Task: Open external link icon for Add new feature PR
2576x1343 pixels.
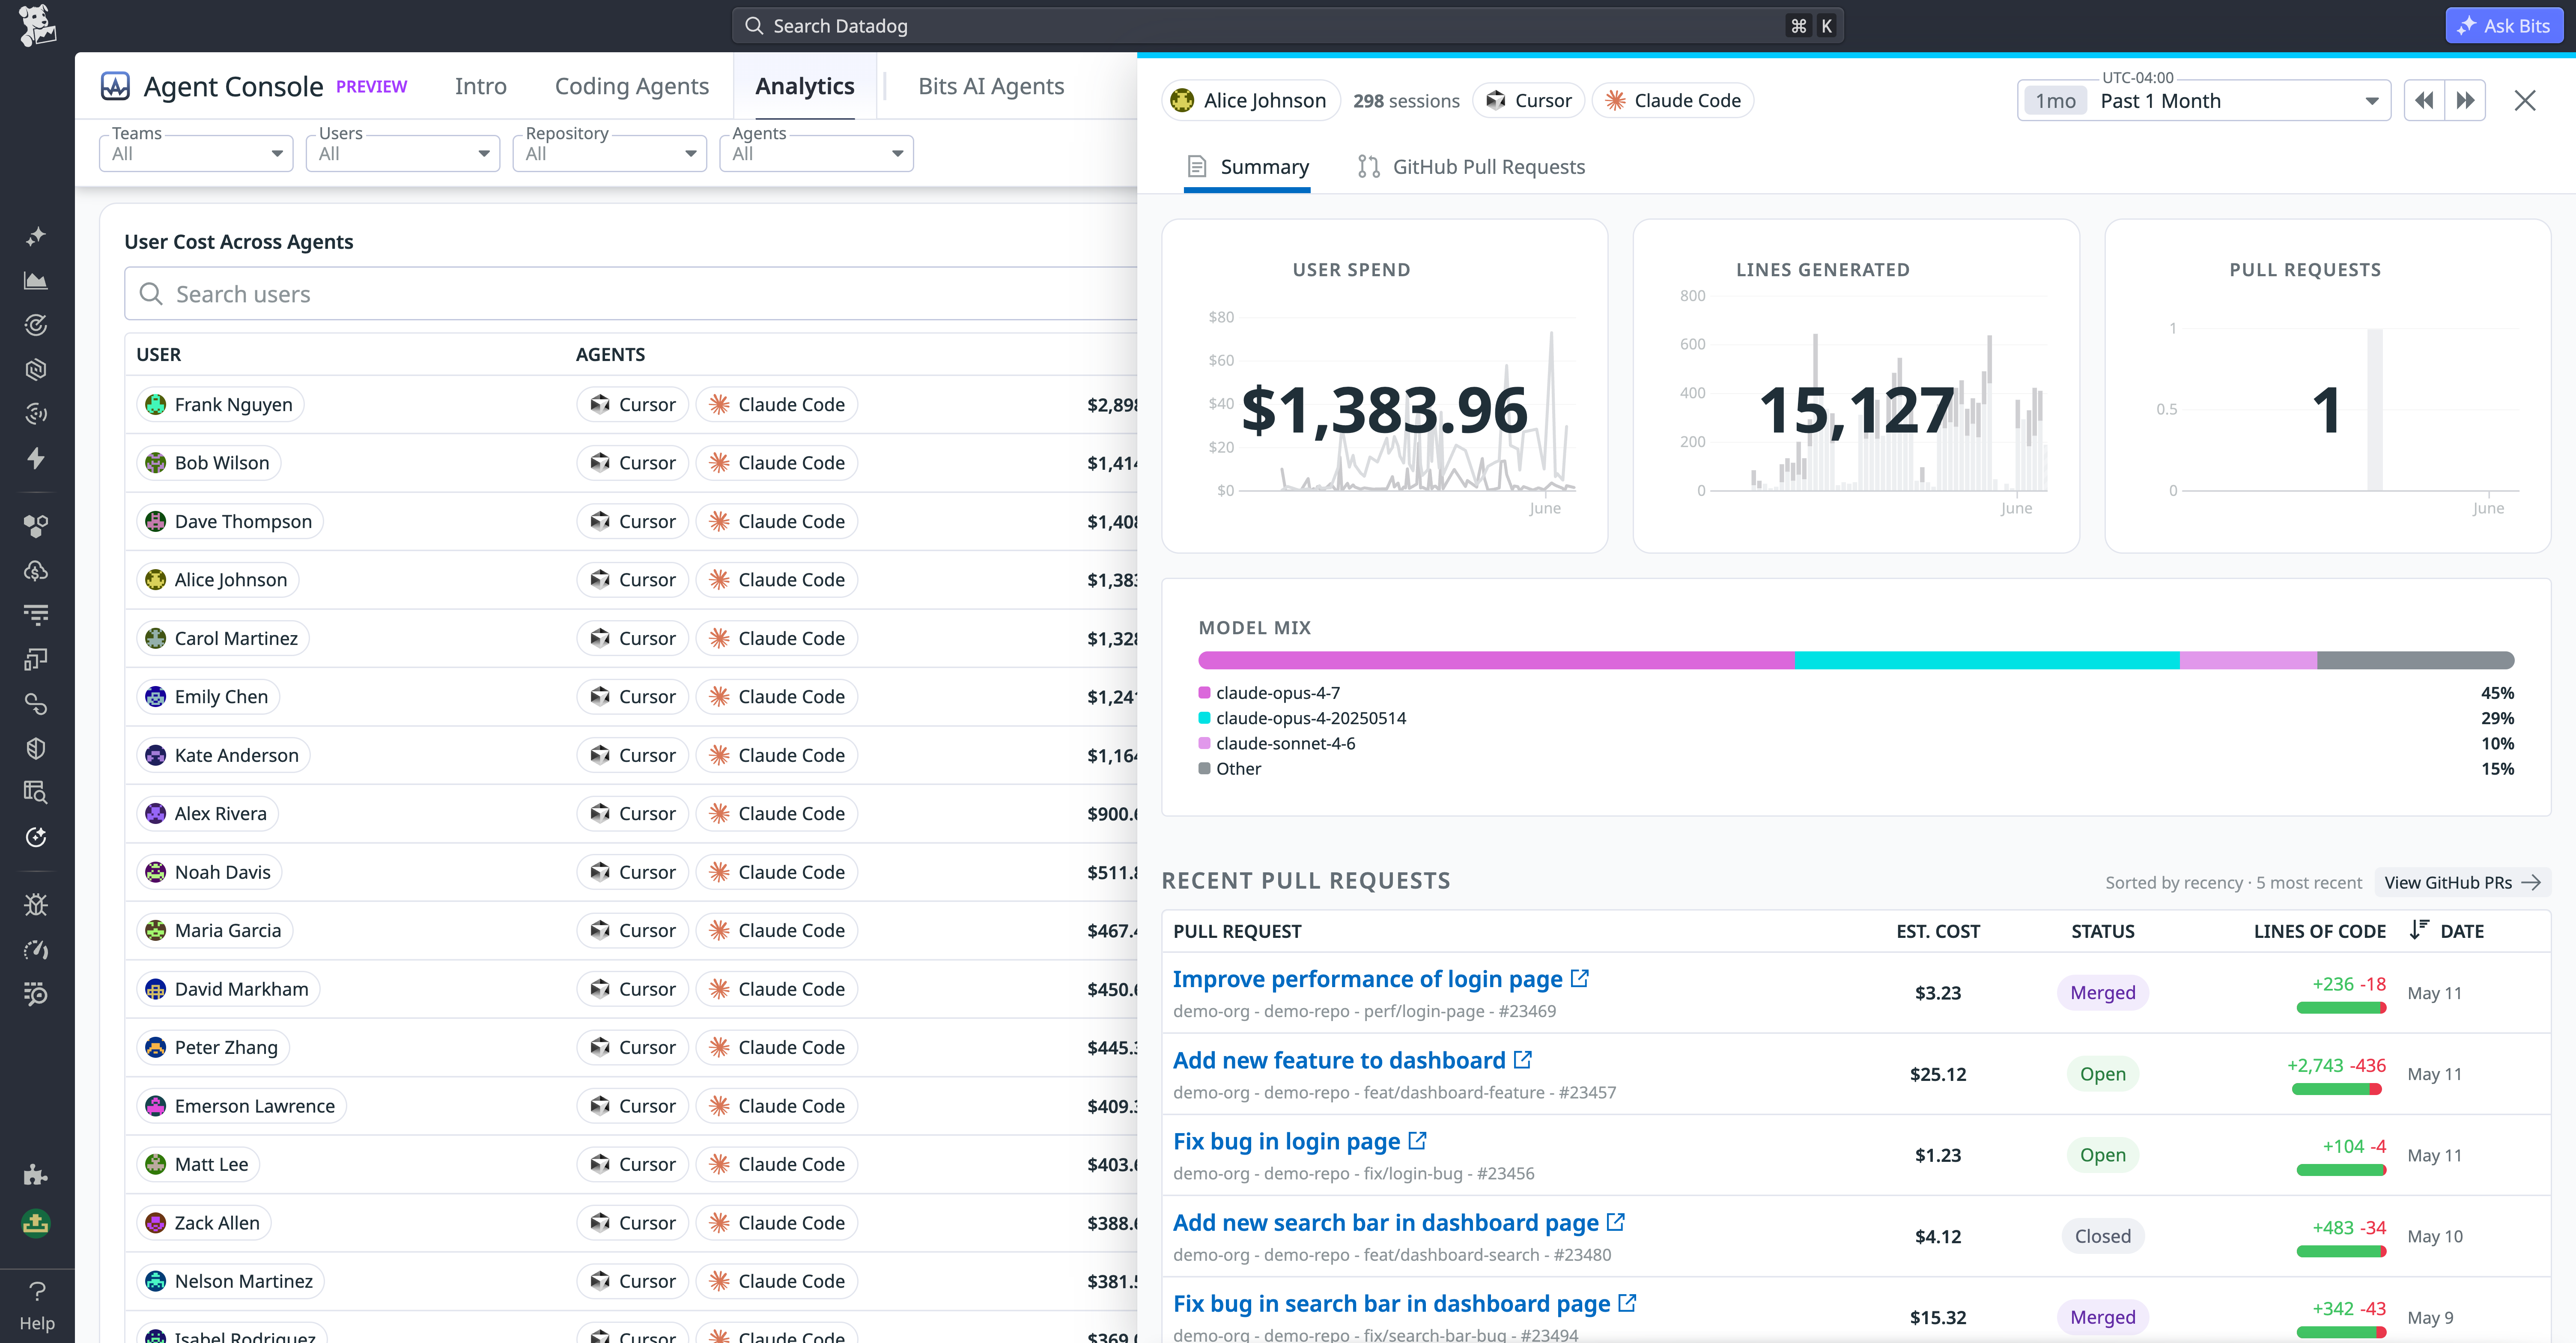Action: (1522, 1059)
